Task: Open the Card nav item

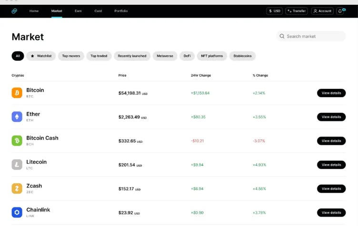Action: (98, 11)
